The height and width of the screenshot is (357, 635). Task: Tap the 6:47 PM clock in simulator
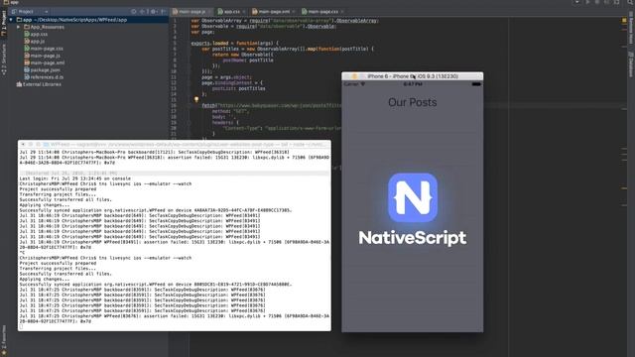point(413,84)
